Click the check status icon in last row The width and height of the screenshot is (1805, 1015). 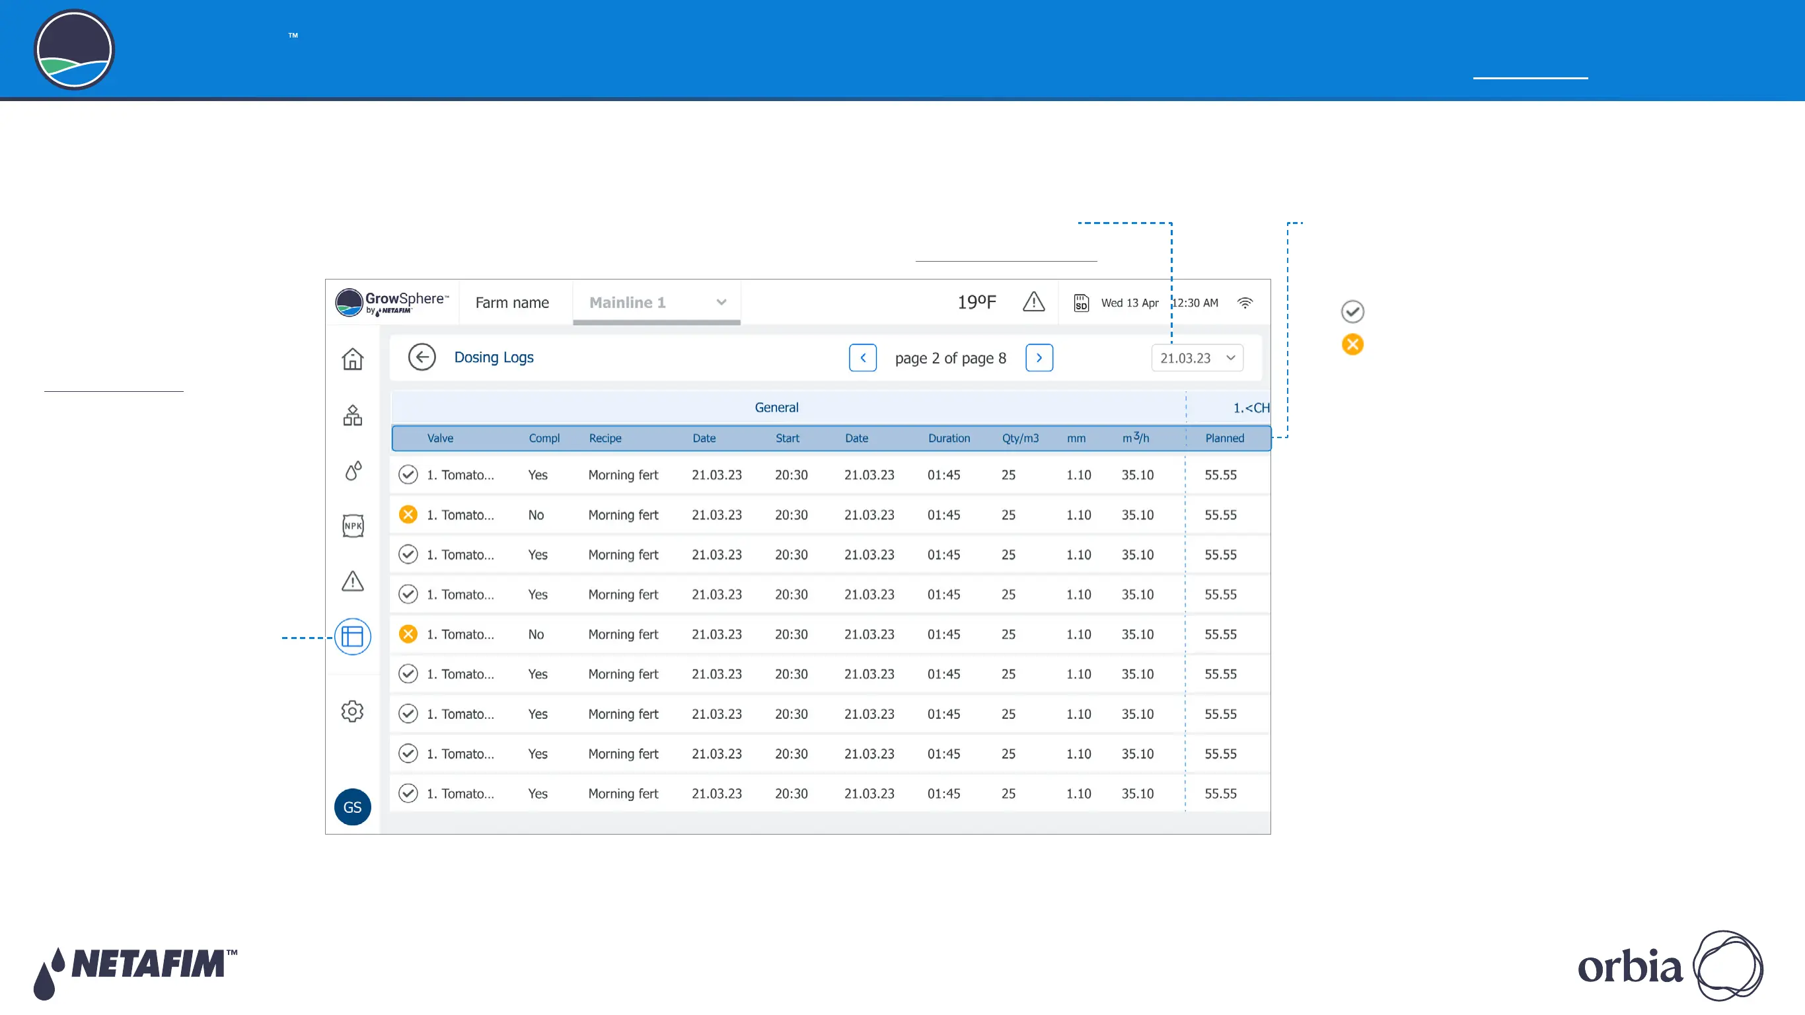pyautogui.click(x=408, y=794)
